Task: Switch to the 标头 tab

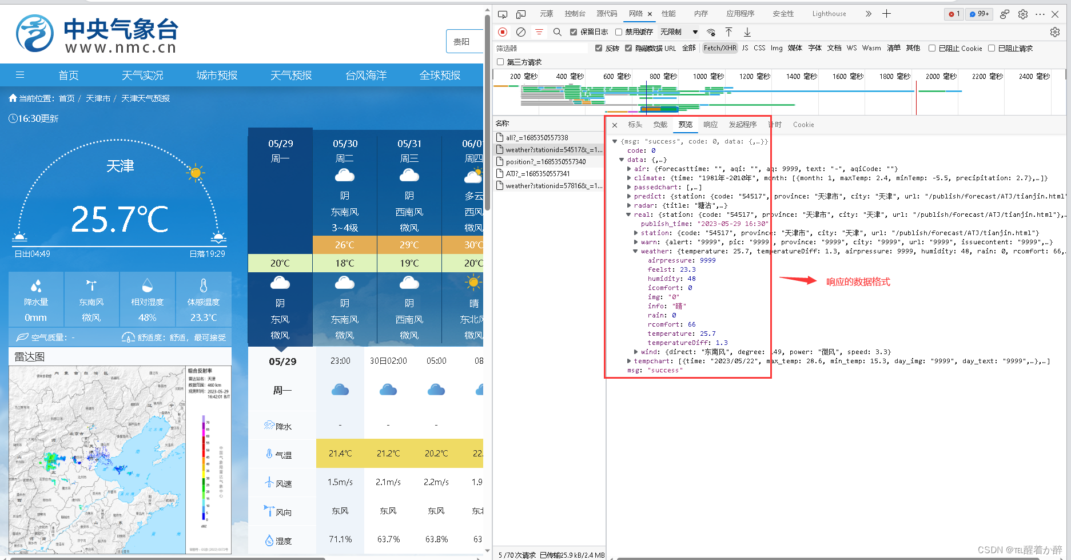Action: point(635,125)
